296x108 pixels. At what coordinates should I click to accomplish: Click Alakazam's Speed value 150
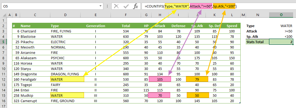pos(232,58)
